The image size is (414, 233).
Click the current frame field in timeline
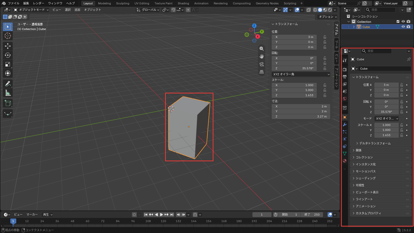(262, 215)
